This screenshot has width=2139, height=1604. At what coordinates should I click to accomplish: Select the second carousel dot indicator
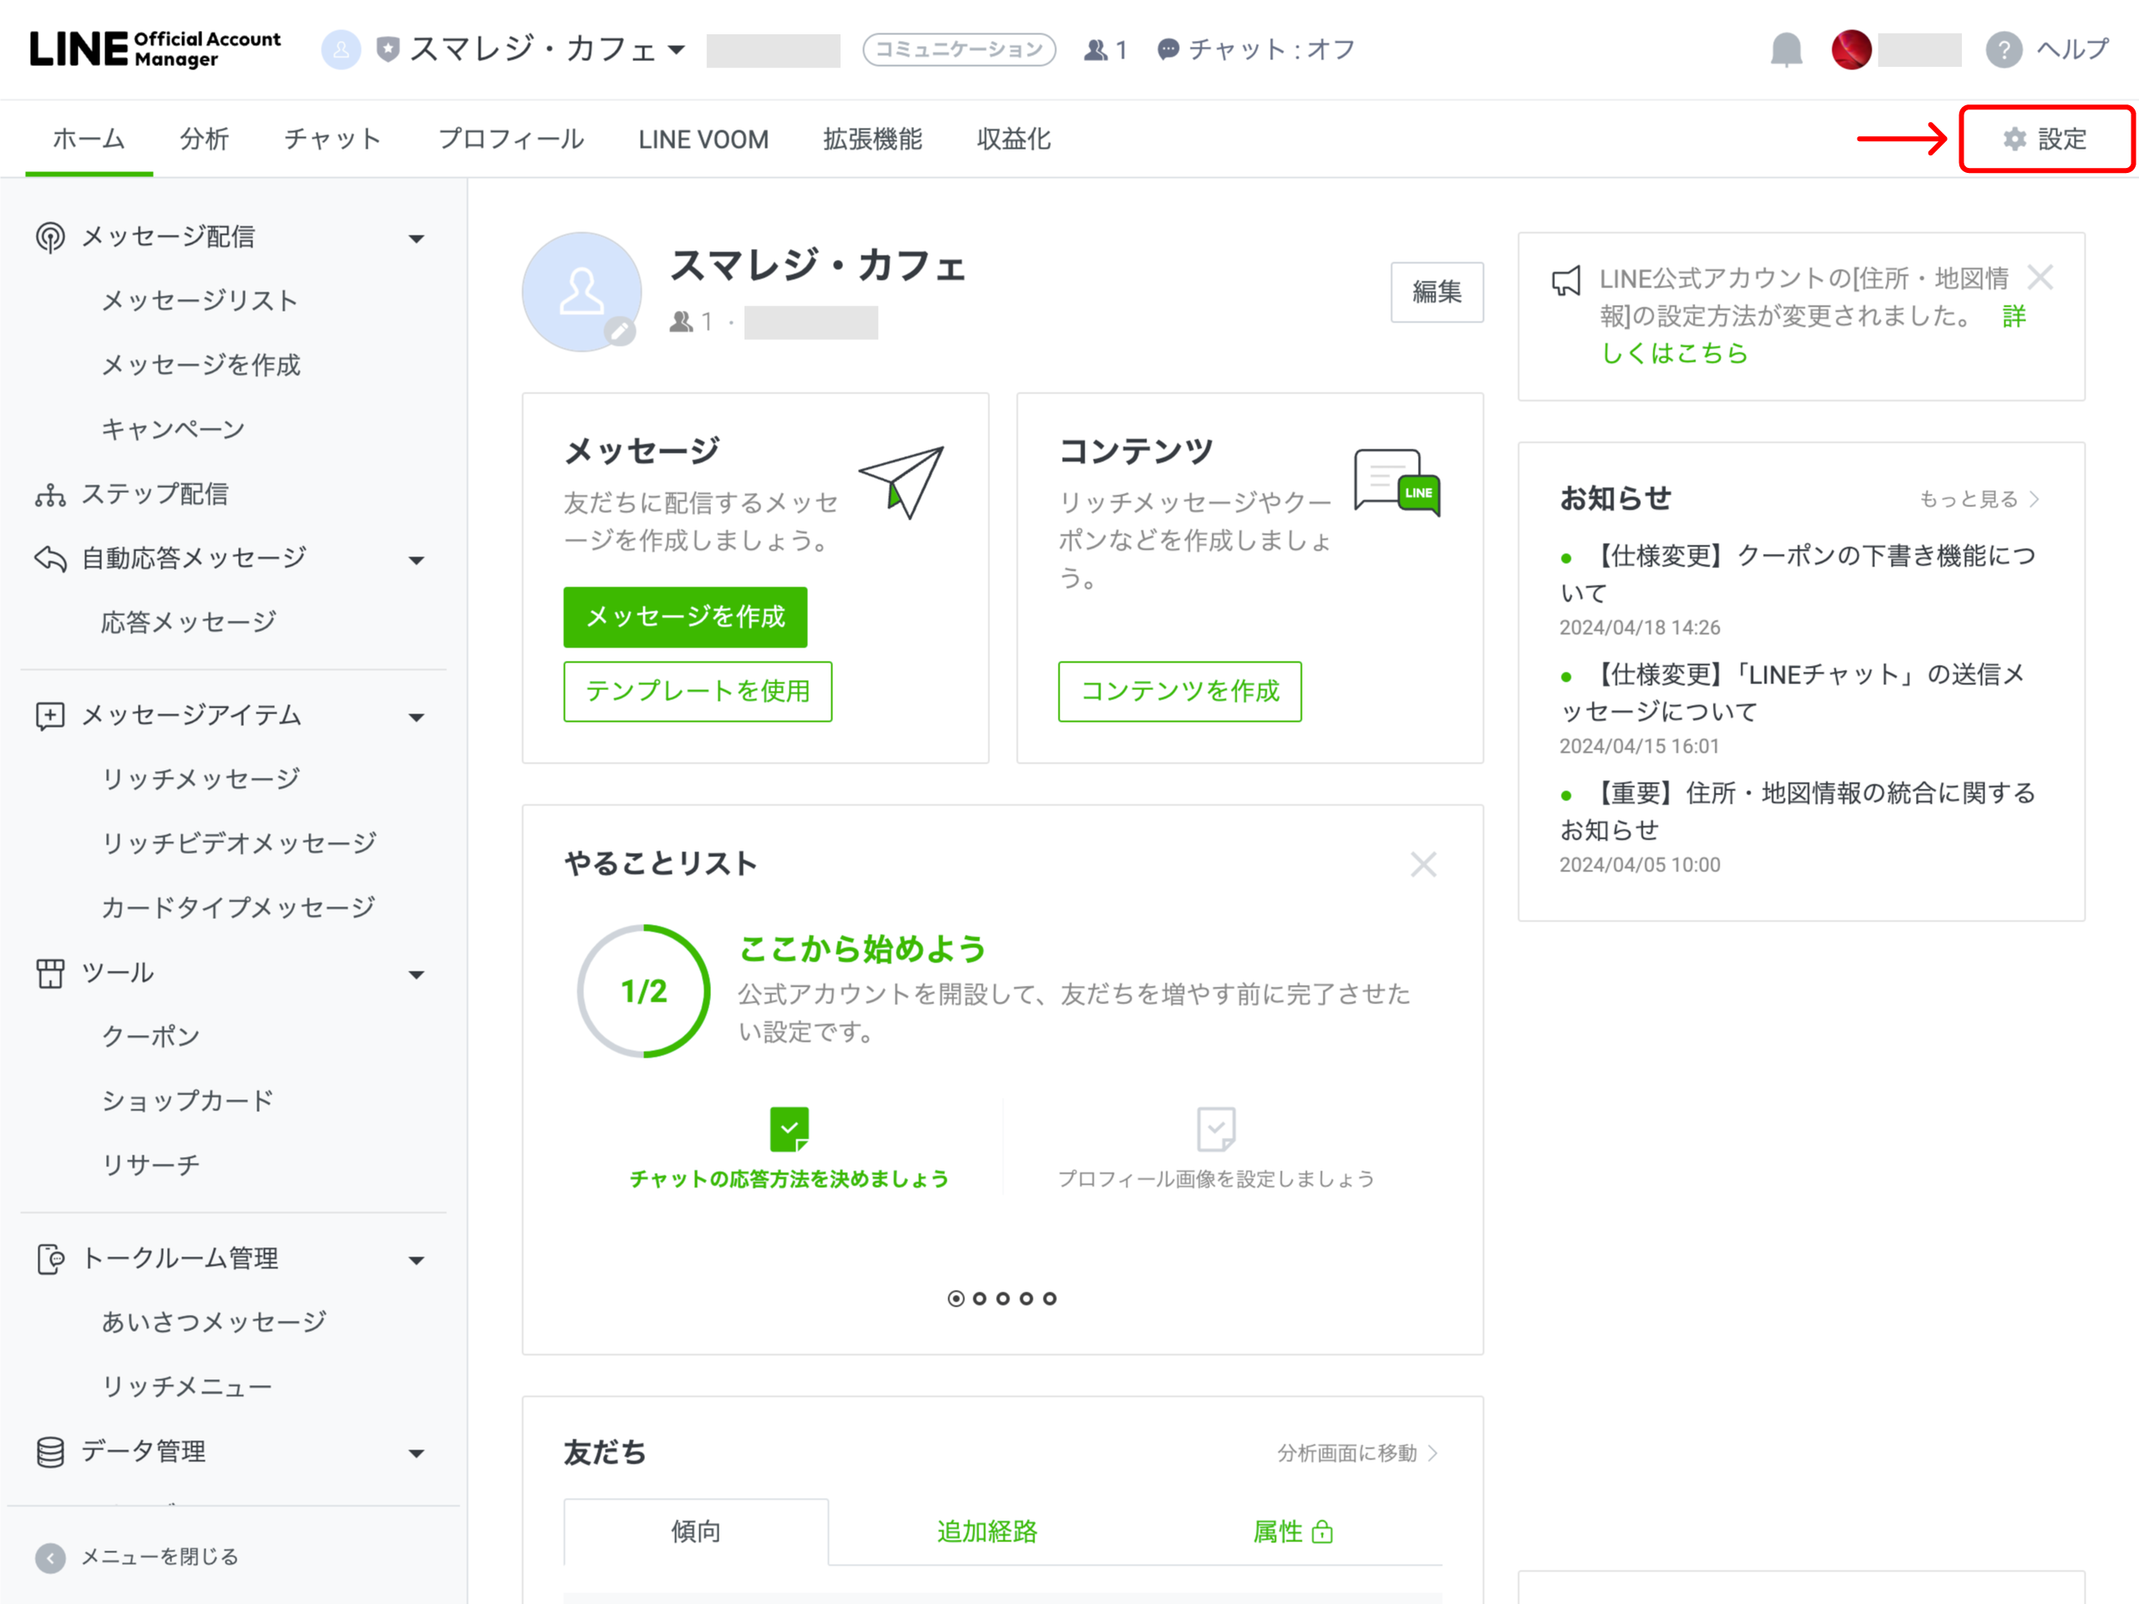pos(979,1298)
